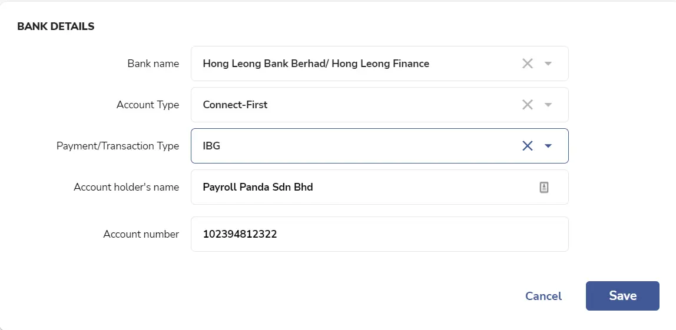
Task: Click the Bank name label
Action: tap(153, 64)
